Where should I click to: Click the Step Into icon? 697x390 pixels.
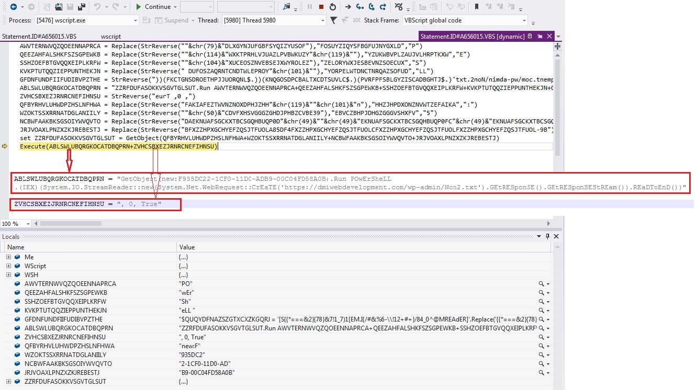(x=359, y=7)
